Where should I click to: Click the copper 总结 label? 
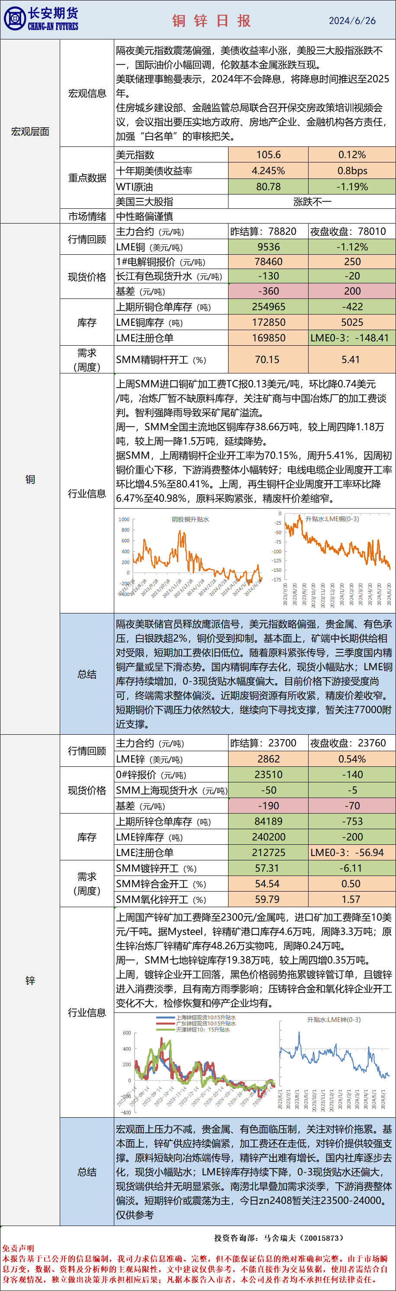[x=87, y=674]
